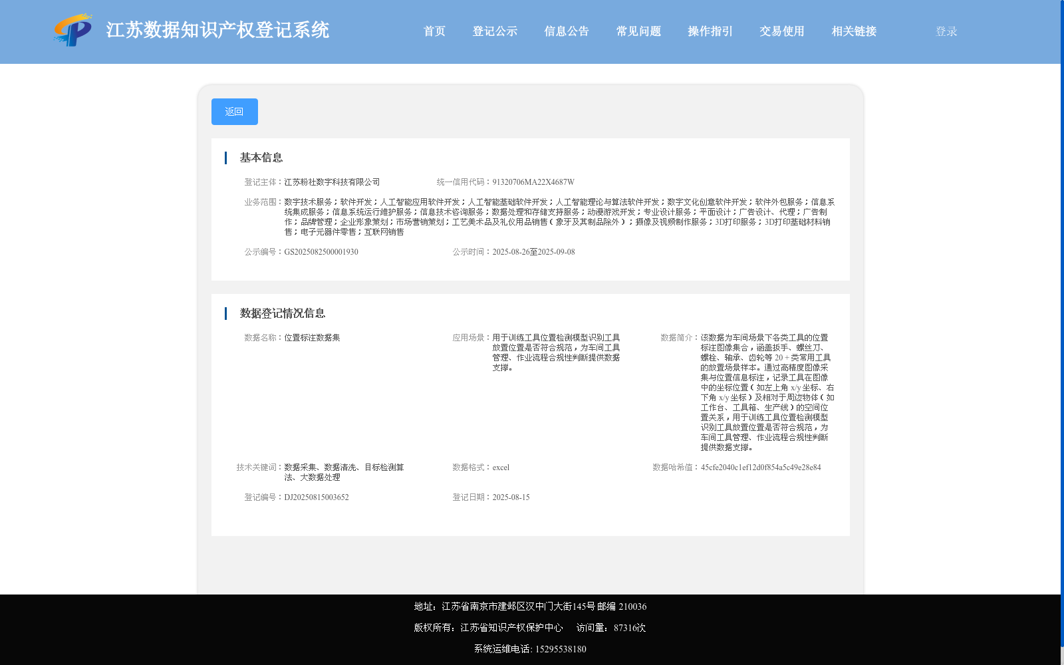Screen dimensions: 1064x665
Task: Click the blue 返回 button
Action: pos(235,112)
